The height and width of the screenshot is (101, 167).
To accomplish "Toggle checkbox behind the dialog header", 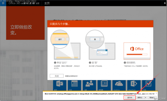I will (105, 20).
